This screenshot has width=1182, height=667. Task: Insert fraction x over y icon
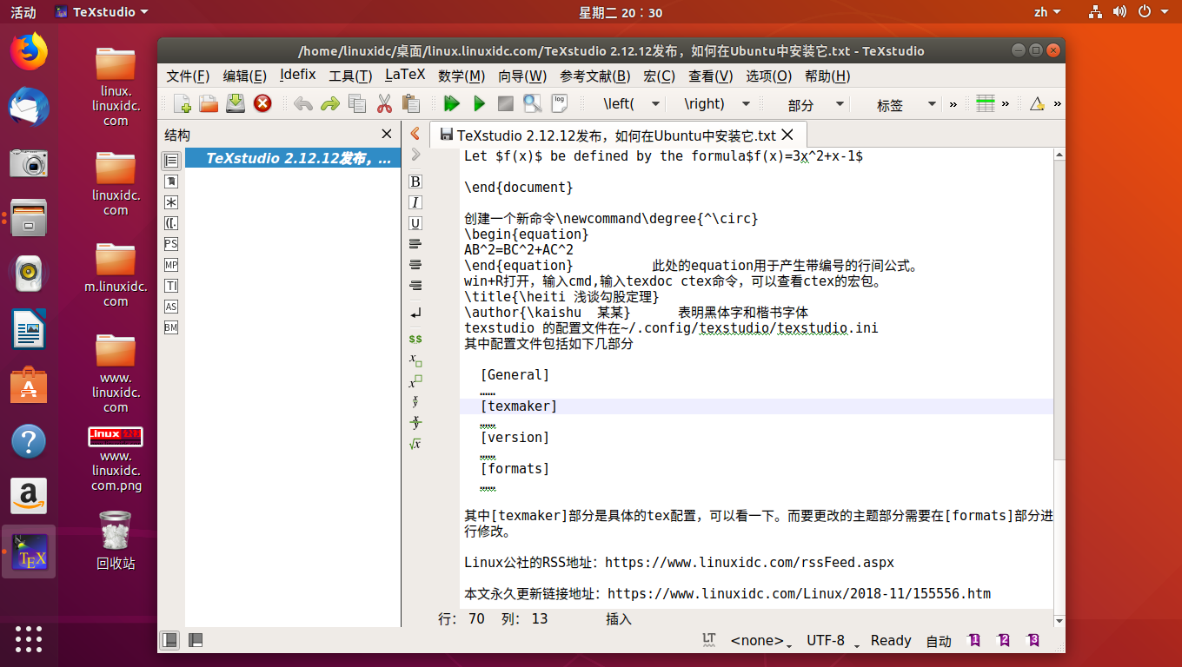pos(415,401)
